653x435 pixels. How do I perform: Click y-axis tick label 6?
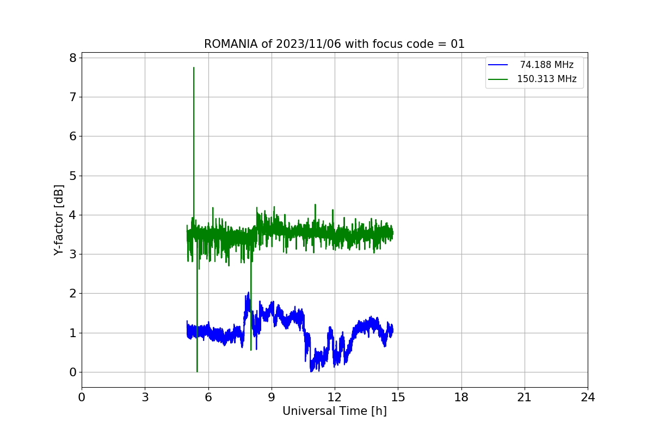[x=72, y=136]
